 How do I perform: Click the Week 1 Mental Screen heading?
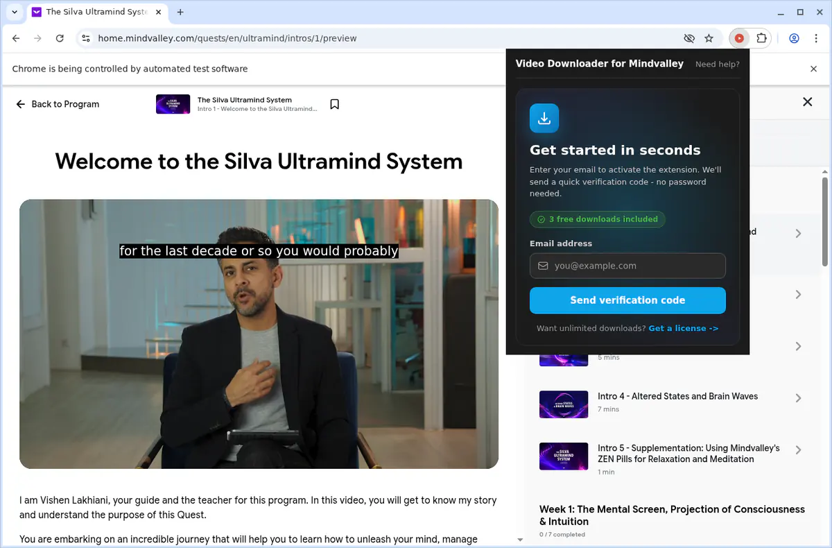pos(672,515)
